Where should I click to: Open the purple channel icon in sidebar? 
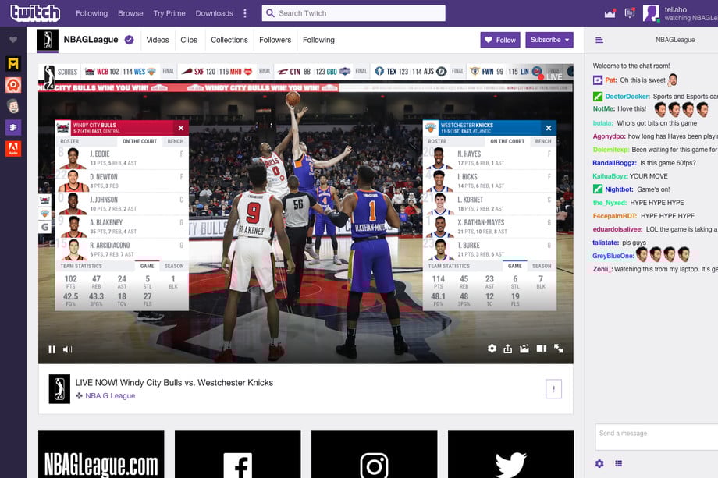point(12,127)
